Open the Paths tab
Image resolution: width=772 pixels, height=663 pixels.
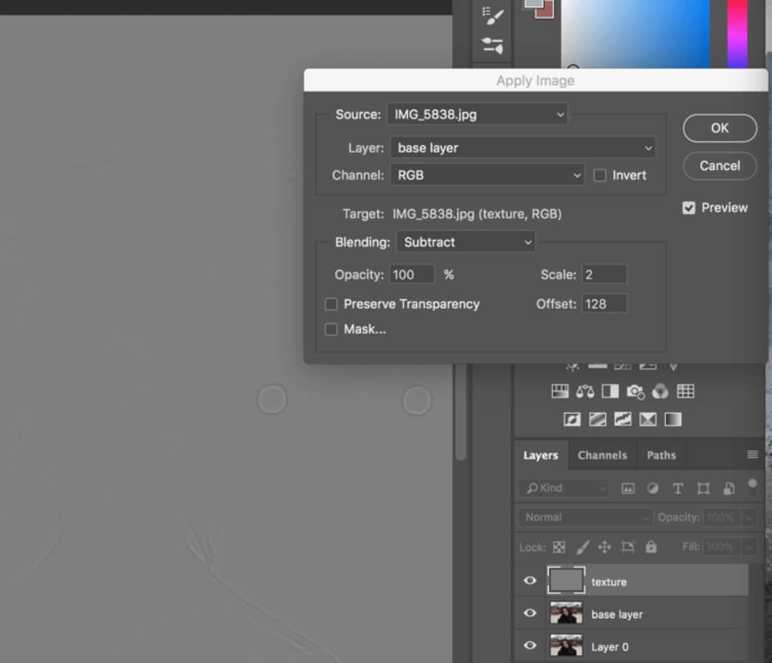click(661, 455)
